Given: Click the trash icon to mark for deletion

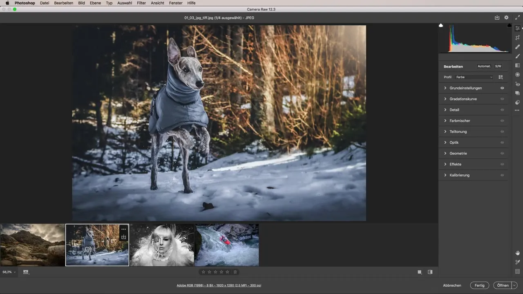Looking at the screenshot, I should point(235,272).
